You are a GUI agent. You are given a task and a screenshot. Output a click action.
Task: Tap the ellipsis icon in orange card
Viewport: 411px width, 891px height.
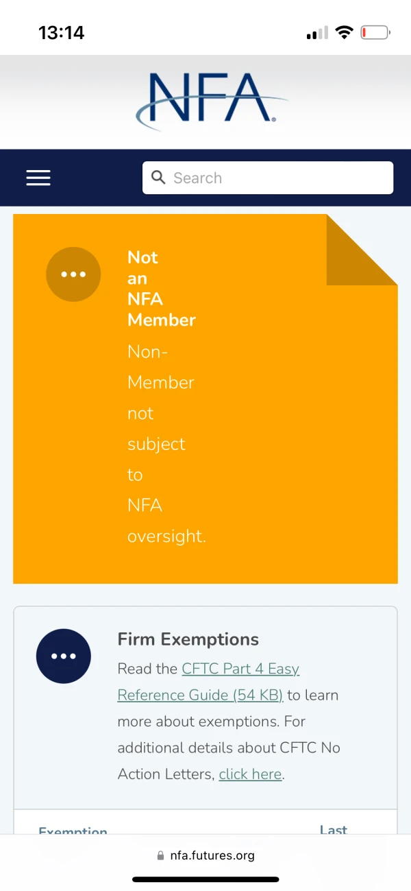(73, 274)
